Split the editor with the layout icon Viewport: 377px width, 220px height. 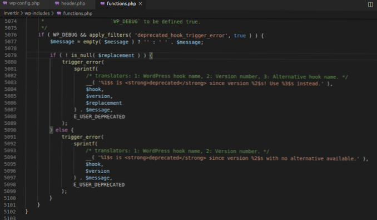pos(370,4)
